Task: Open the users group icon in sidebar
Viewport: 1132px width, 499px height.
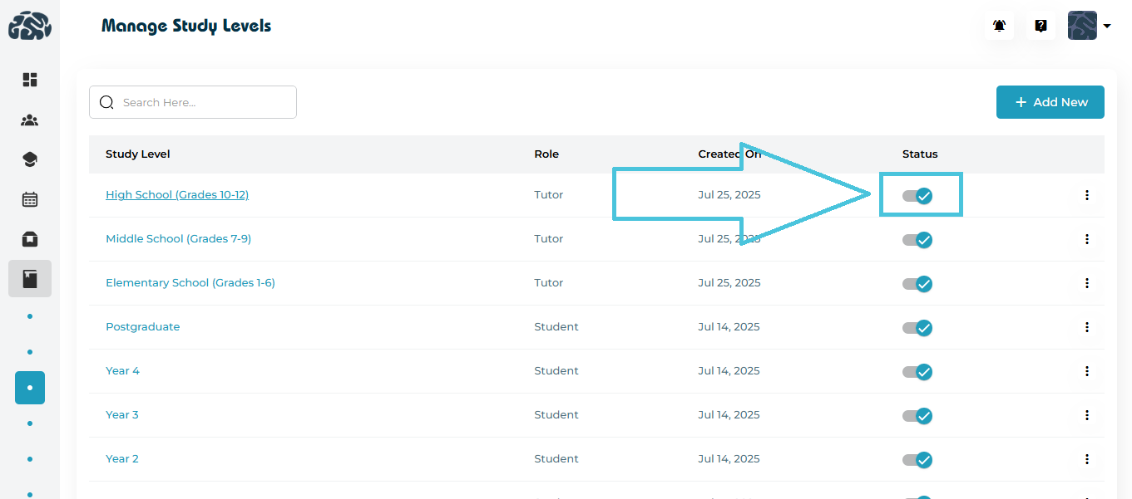Action: pos(30,120)
